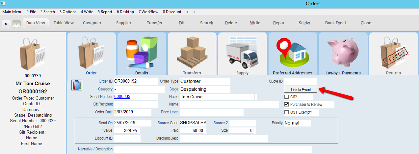Expand the 3 Options menu
Viewport: 419px width, 154px height.
pyautogui.click(x=68, y=12)
